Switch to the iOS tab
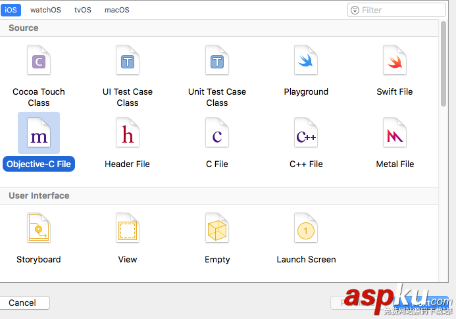This screenshot has height=319, width=456. click(x=11, y=10)
